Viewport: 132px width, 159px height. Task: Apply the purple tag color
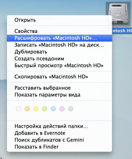pyautogui.click(x=62, y=109)
